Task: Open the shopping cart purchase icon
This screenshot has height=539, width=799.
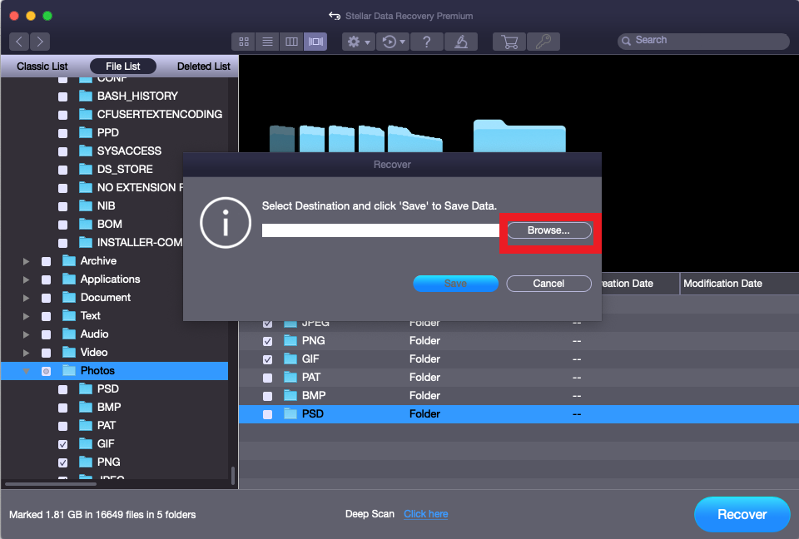Action: pyautogui.click(x=509, y=42)
